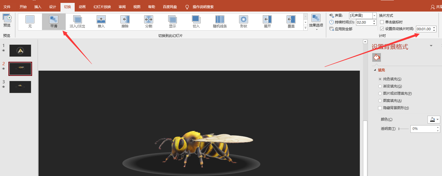Increase 透明度 with the stepper up arrow
442x176 pixels.
(438, 127)
